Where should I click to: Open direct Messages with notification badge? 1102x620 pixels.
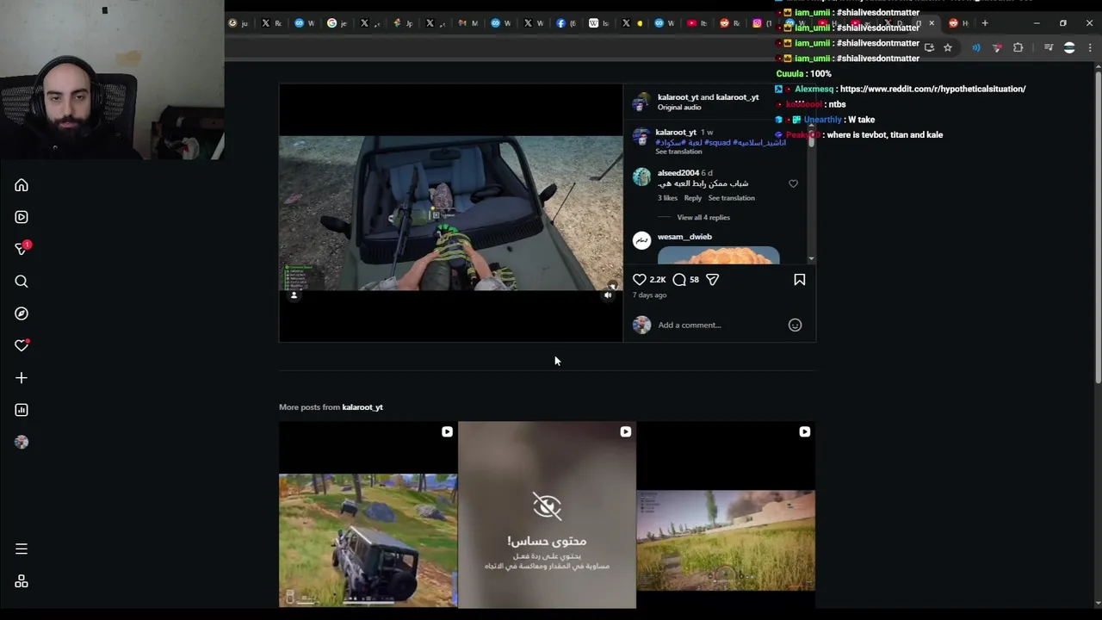[22, 249]
